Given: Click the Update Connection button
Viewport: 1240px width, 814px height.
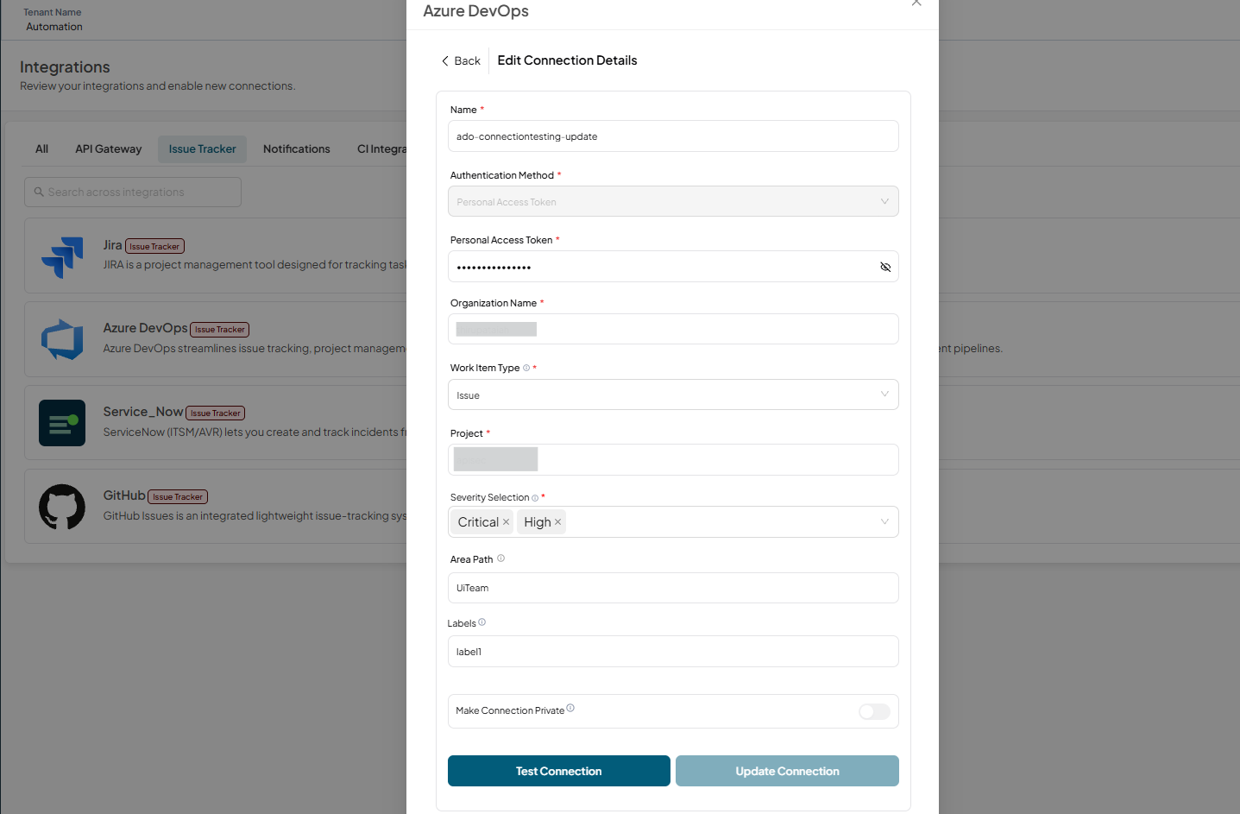Looking at the screenshot, I should pos(787,771).
